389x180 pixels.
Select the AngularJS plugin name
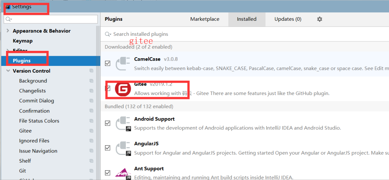(146, 144)
